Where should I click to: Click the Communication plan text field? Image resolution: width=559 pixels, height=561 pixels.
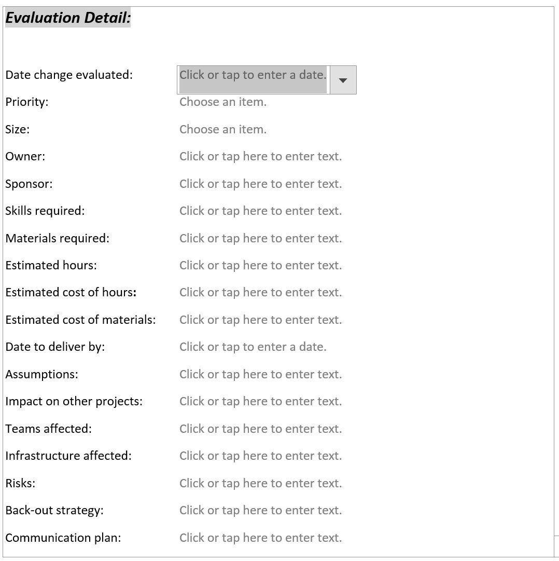click(x=260, y=538)
